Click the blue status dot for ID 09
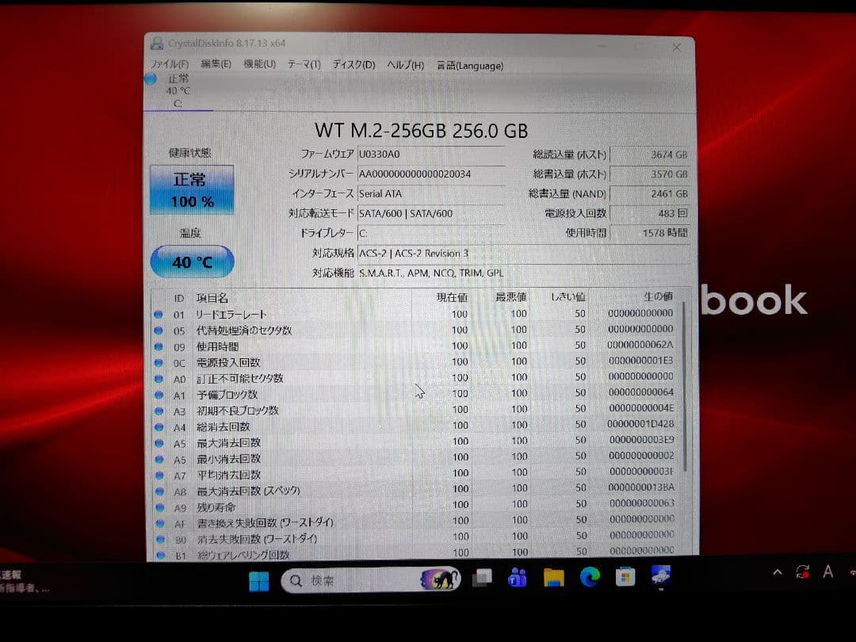The image size is (856, 642). (159, 346)
